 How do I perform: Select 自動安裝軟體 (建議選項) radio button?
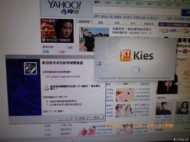pos(47,101)
